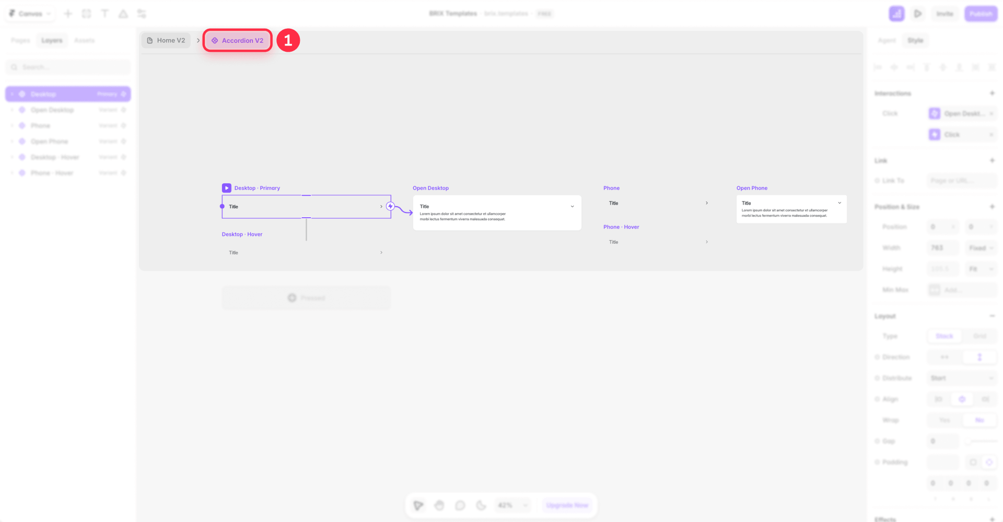Set layout Type to Stack
1003x522 pixels.
pos(944,336)
